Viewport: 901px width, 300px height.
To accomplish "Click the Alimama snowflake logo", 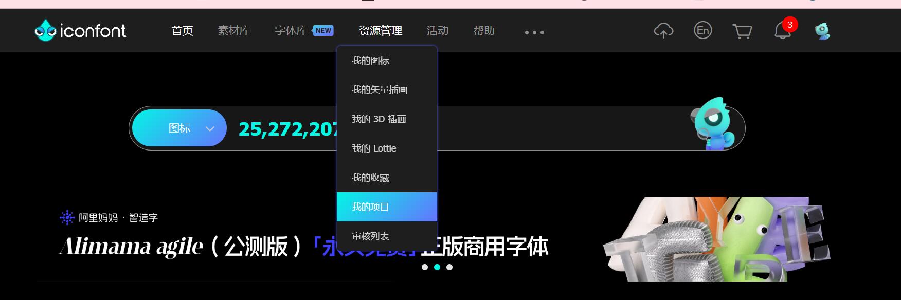I will (67, 217).
